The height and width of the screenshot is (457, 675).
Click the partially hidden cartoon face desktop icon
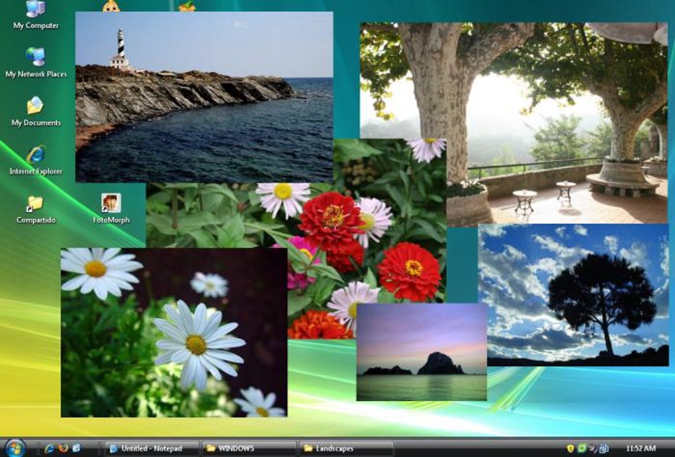tap(111, 6)
